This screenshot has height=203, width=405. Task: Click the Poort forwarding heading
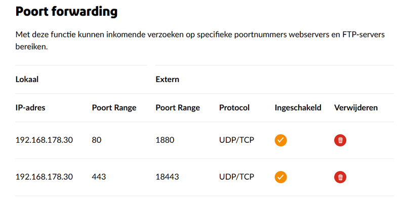[66, 12]
